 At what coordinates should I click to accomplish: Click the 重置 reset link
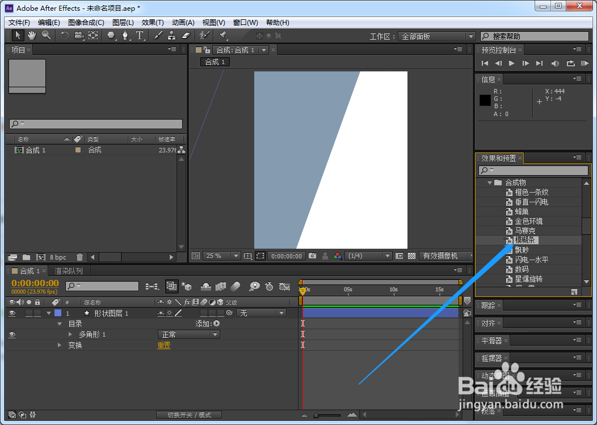pos(163,345)
